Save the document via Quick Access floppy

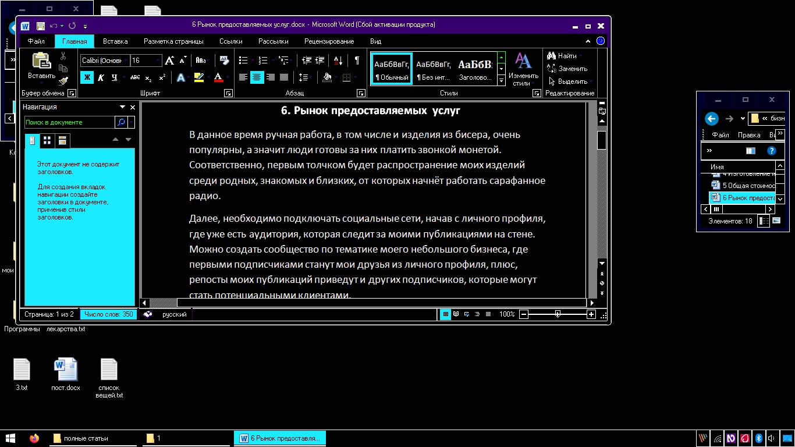pyautogui.click(x=41, y=26)
